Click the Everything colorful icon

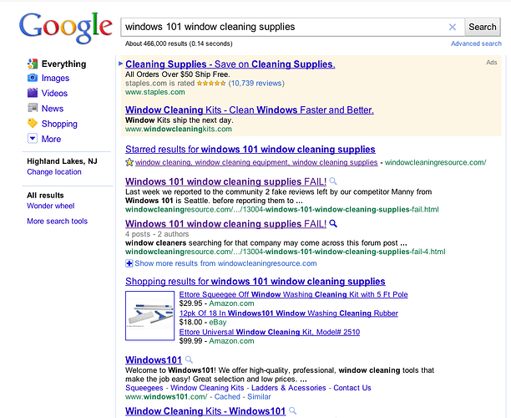click(x=33, y=64)
